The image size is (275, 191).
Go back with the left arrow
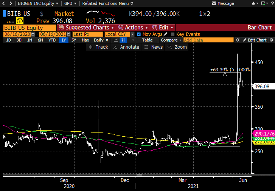[x=3, y=3]
